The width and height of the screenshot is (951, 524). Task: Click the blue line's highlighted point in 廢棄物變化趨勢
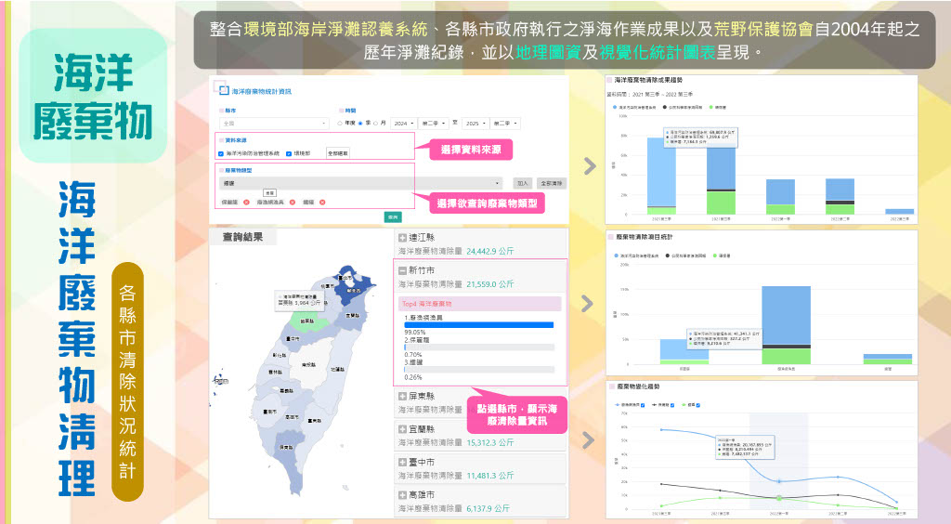point(779,481)
